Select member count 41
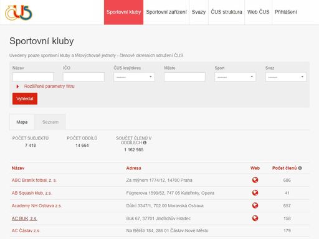Viewport: 319px width, 239px height. click(287, 193)
